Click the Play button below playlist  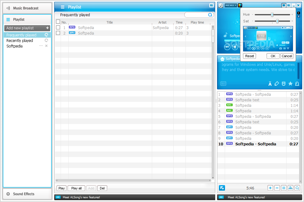point(62,188)
